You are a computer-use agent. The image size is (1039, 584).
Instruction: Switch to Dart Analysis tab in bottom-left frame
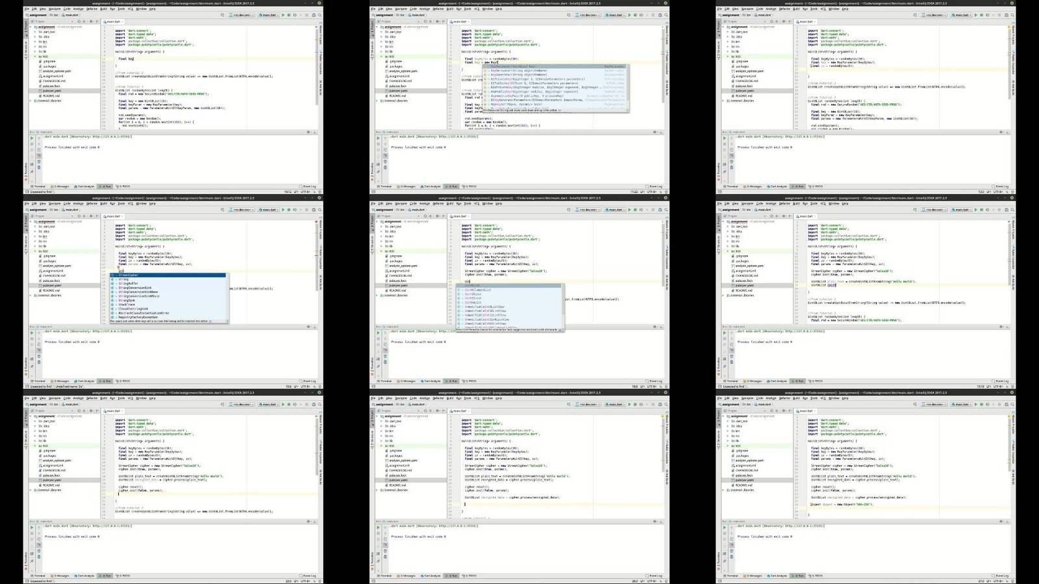(85, 576)
